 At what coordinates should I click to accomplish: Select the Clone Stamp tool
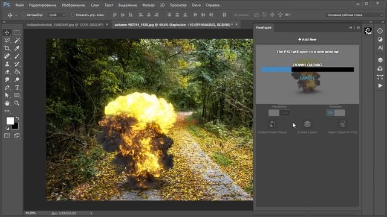[7, 64]
